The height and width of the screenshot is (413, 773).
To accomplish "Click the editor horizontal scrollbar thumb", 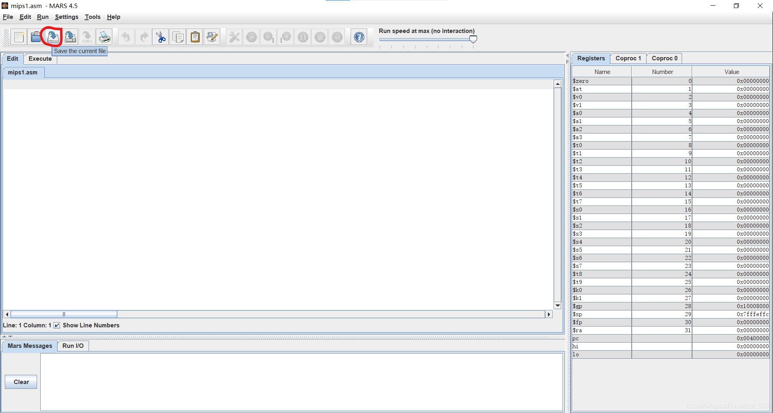I will pyautogui.click(x=64, y=314).
